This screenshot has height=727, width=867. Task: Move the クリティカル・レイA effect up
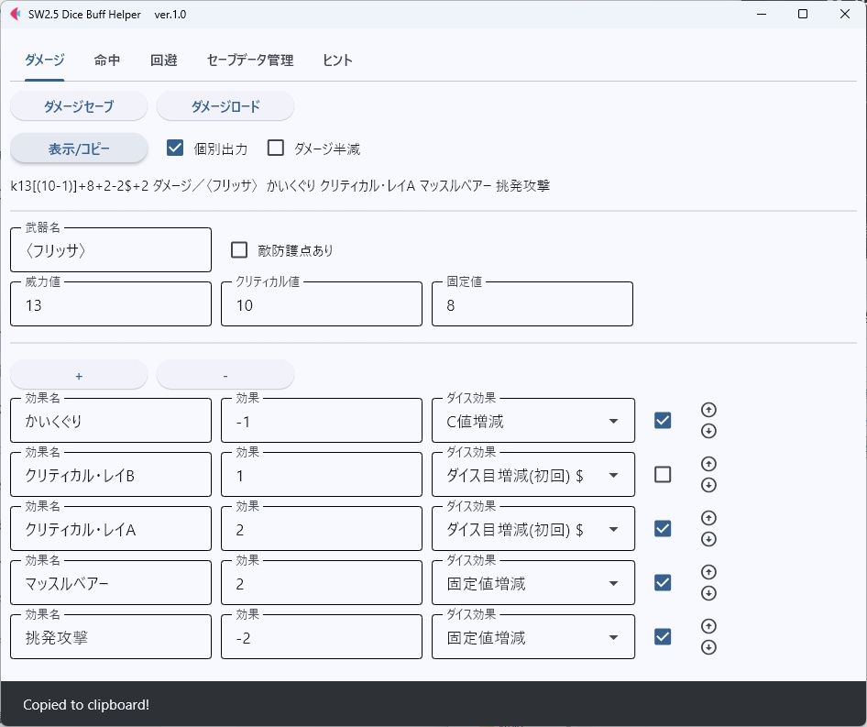coord(708,518)
